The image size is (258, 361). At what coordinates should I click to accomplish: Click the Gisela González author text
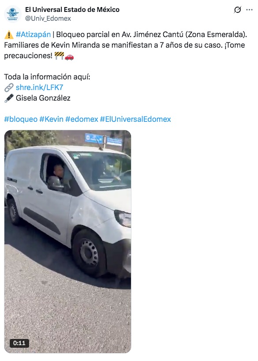[43, 98]
